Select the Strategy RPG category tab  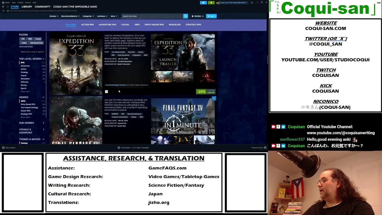coord(193,24)
